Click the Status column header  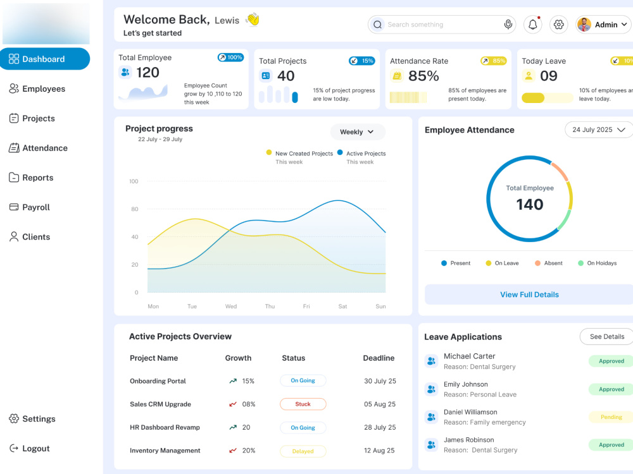[x=294, y=358]
